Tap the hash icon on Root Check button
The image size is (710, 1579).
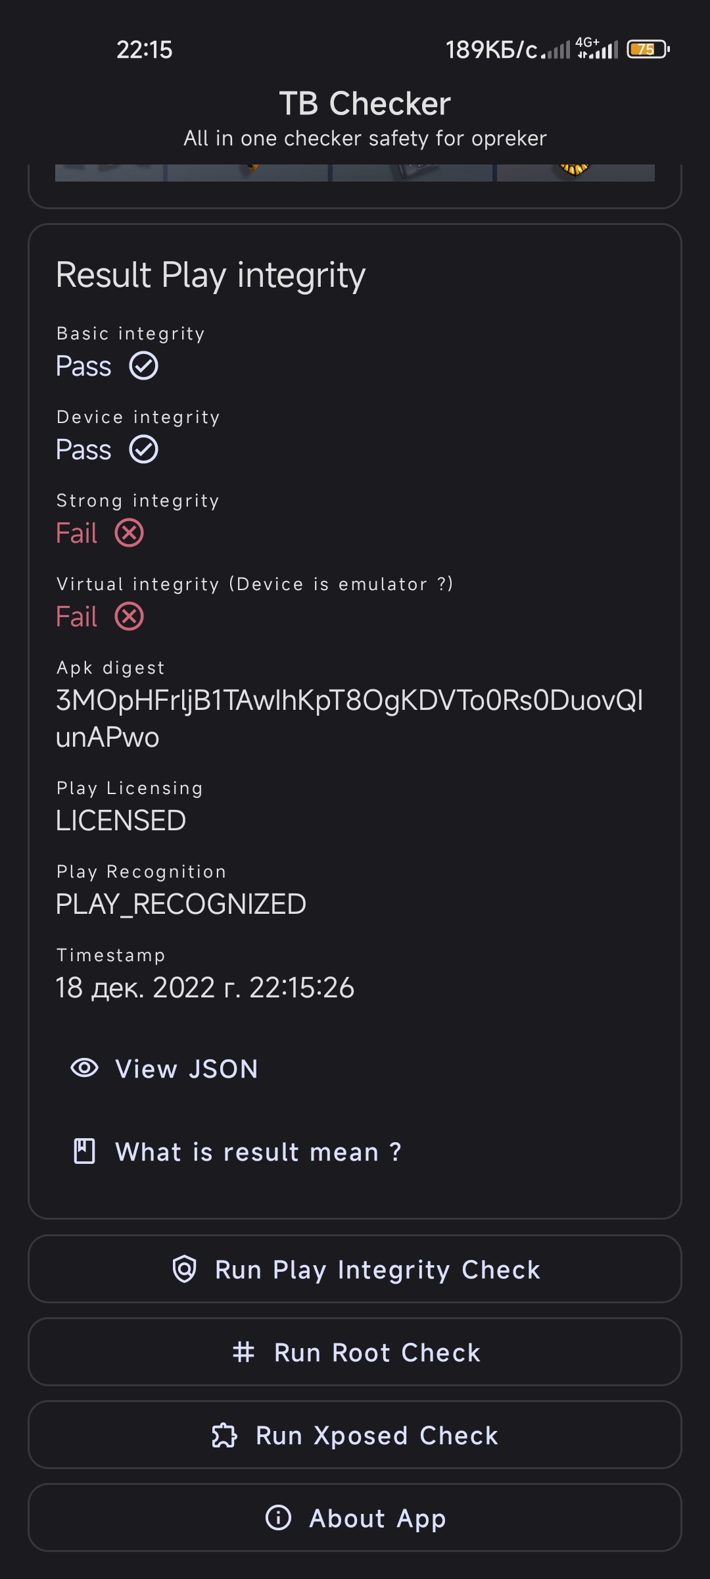pos(243,1352)
